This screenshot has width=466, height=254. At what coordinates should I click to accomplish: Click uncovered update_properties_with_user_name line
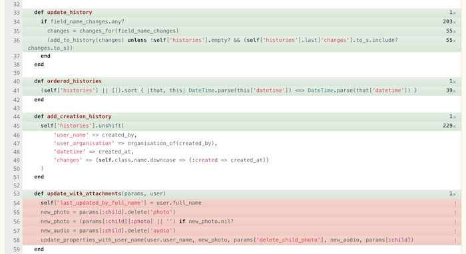coord(242,240)
